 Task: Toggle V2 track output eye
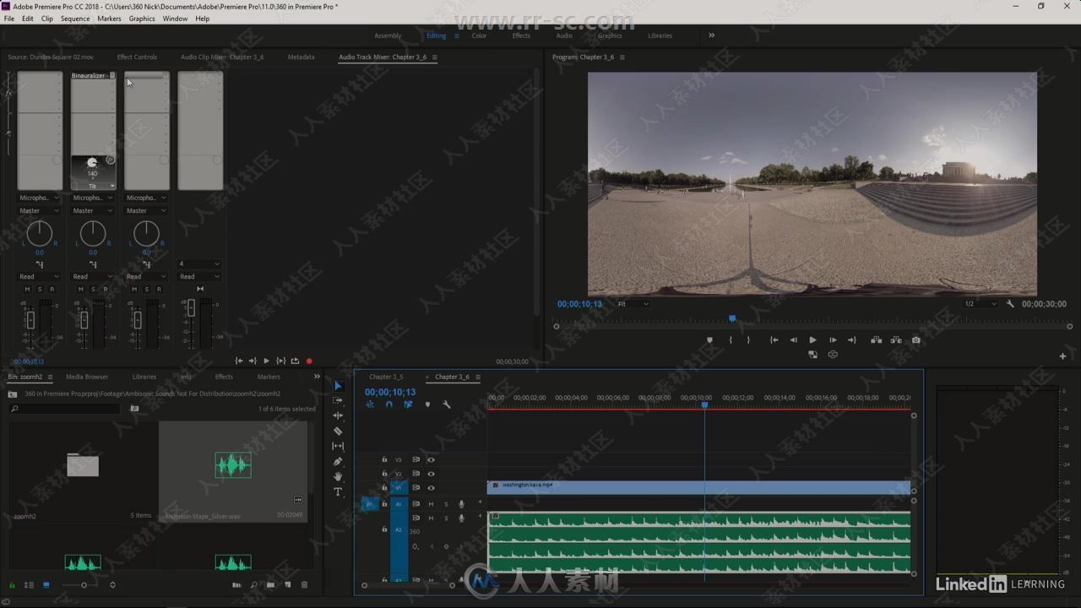[x=431, y=474]
